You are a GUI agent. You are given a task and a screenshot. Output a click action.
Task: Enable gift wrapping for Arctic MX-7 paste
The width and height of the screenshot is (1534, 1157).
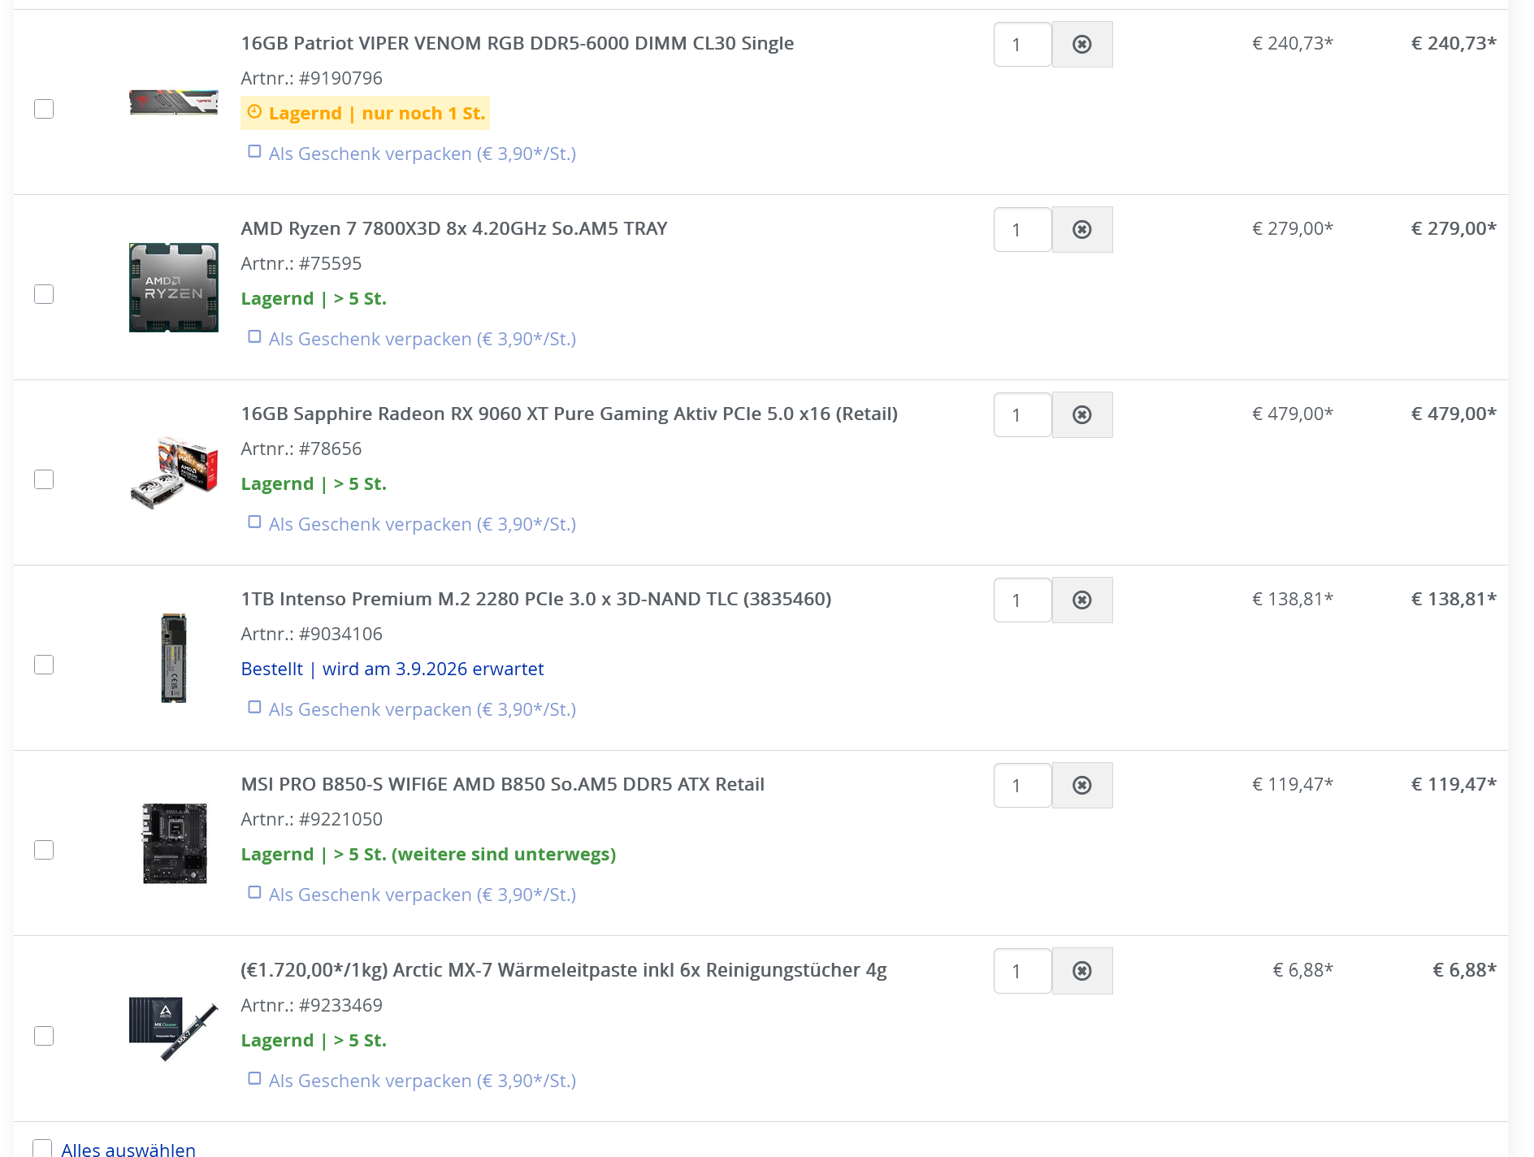254,1079
